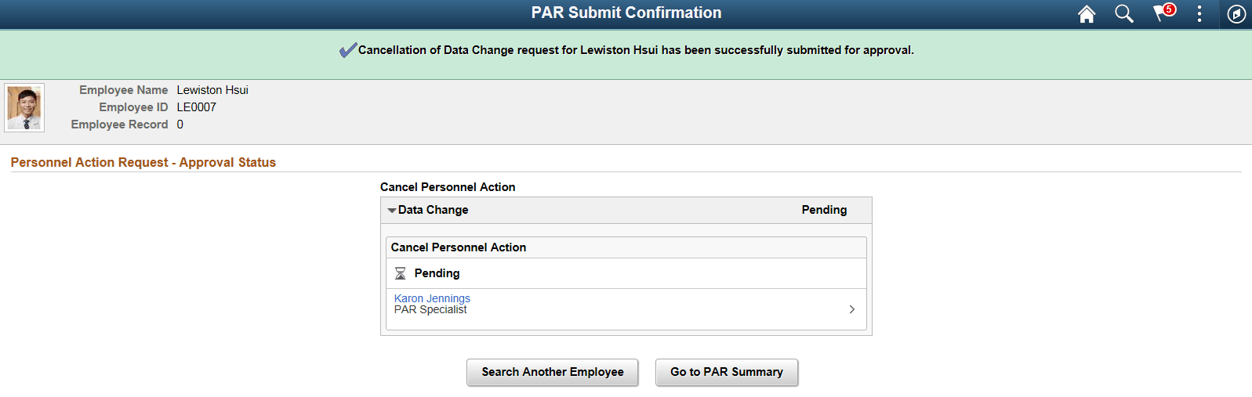The width and height of the screenshot is (1252, 397).
Task: Click the Pending hourglass status icon
Action: tap(400, 273)
